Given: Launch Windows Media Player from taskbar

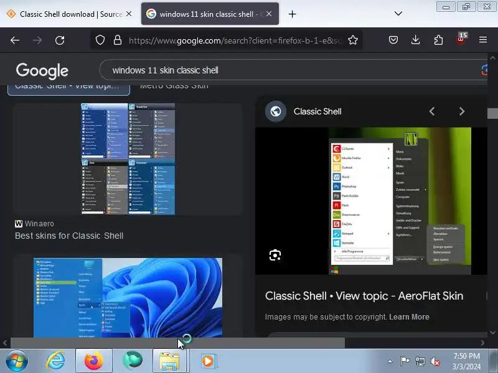Looking at the screenshot, I should click(x=209, y=361).
